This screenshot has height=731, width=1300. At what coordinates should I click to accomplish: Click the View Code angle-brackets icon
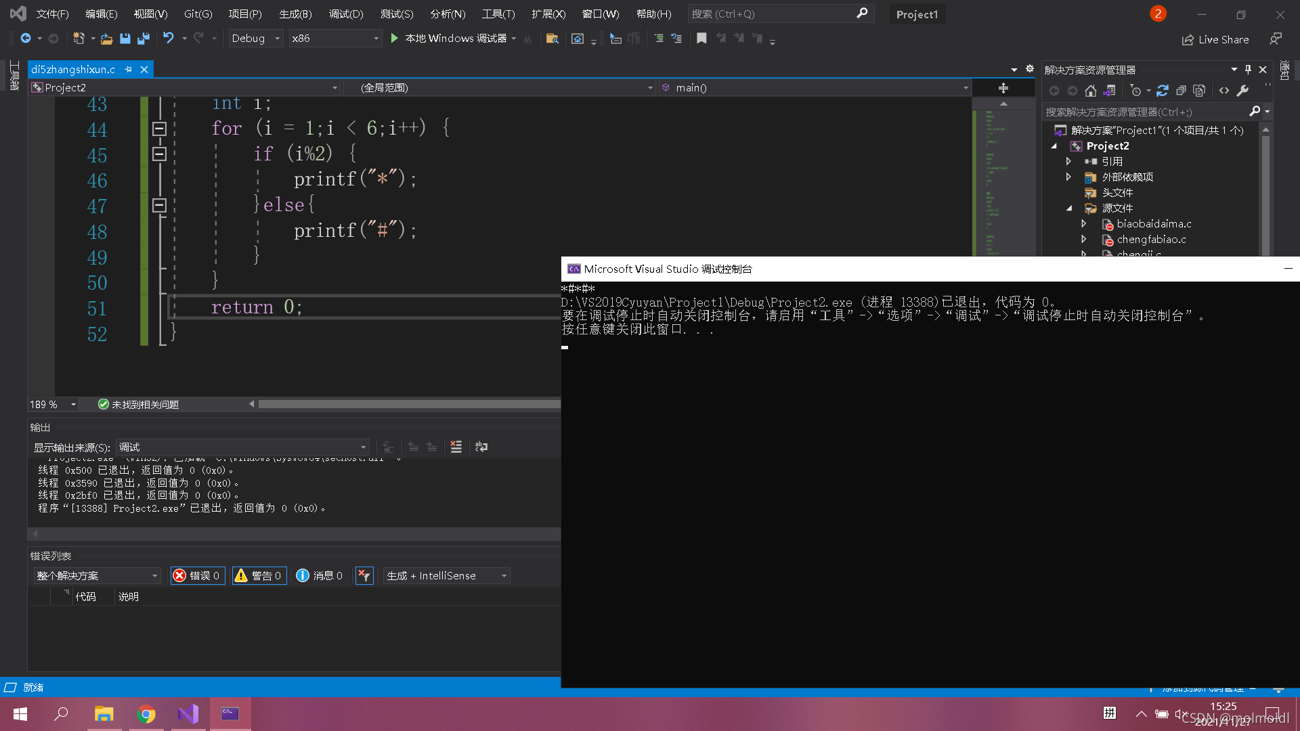pos(1224,91)
